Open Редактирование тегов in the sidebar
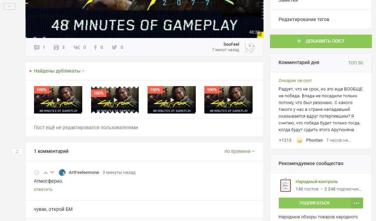 pos(304,20)
